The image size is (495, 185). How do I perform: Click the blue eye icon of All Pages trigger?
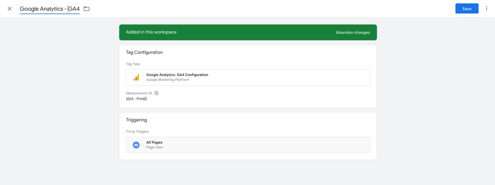[136, 145]
